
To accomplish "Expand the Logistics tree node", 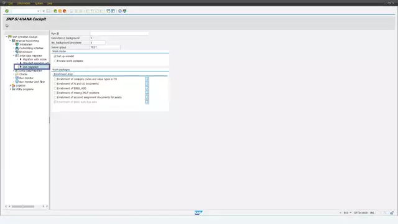I will (11, 85).
